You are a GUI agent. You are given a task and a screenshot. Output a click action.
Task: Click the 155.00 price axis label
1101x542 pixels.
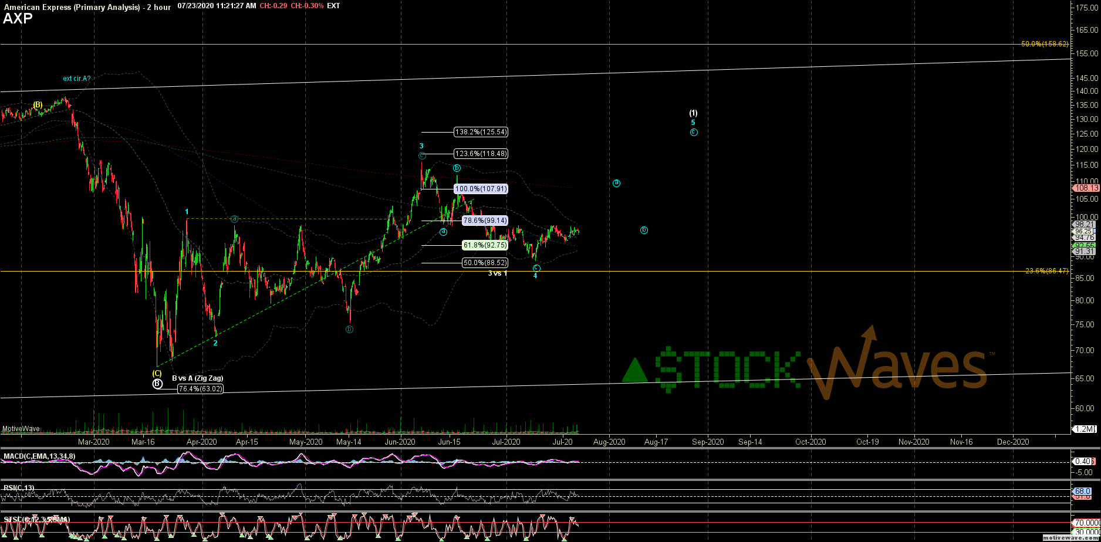1088,53
